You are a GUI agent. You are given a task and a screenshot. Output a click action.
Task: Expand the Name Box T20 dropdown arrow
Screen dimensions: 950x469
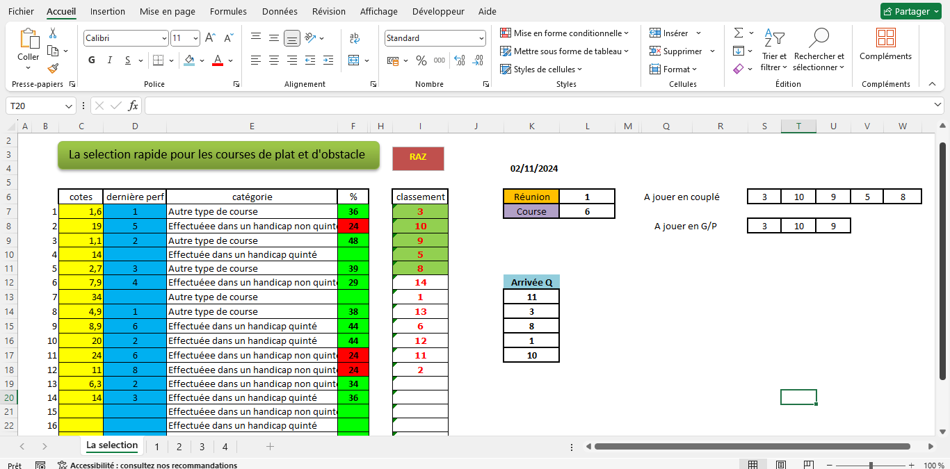point(69,106)
